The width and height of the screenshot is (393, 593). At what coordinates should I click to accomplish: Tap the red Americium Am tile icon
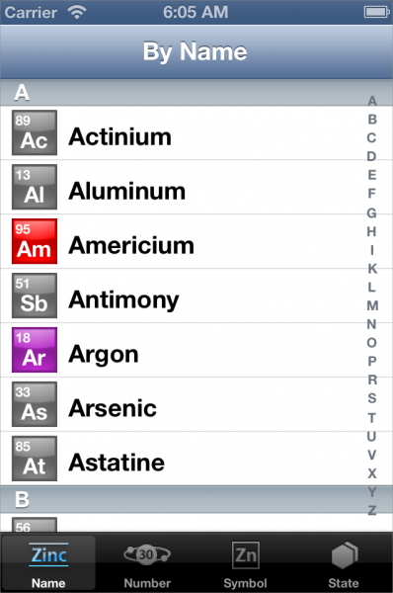click(35, 241)
